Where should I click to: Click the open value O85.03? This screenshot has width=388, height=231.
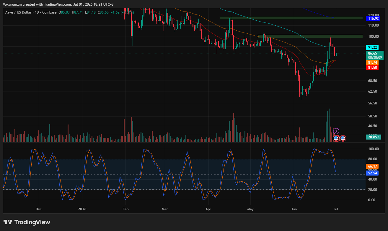(64, 12)
